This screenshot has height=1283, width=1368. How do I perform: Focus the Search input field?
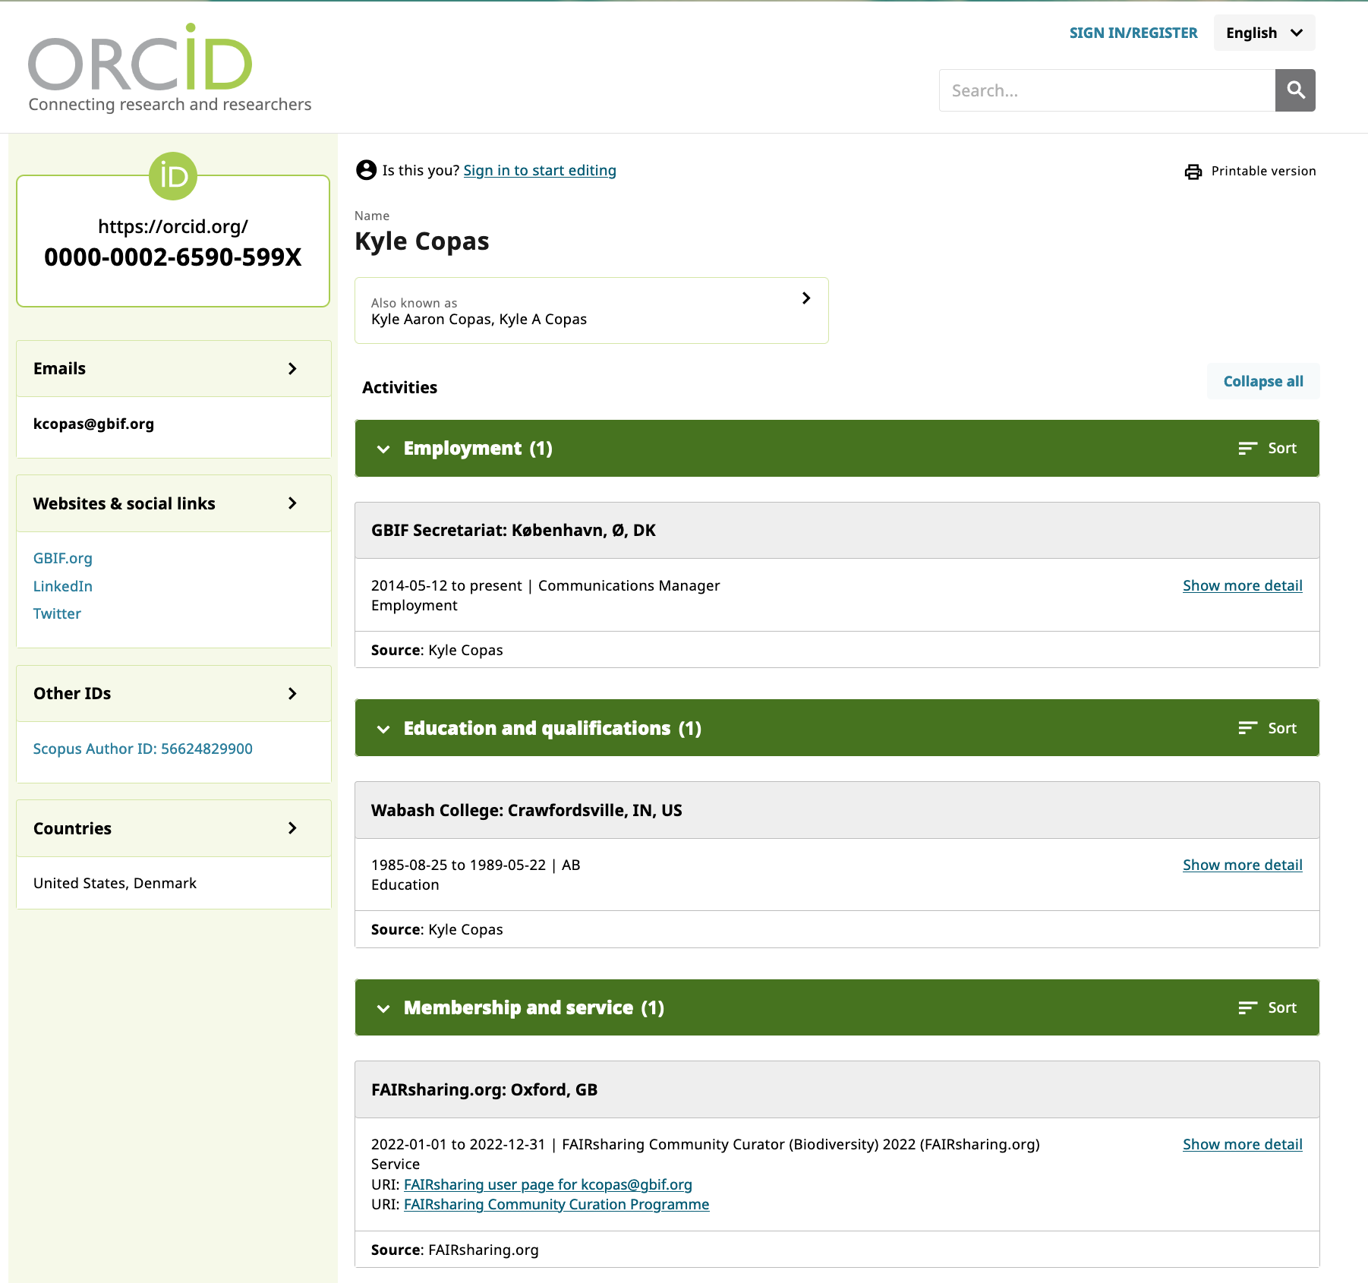pos(1106,90)
